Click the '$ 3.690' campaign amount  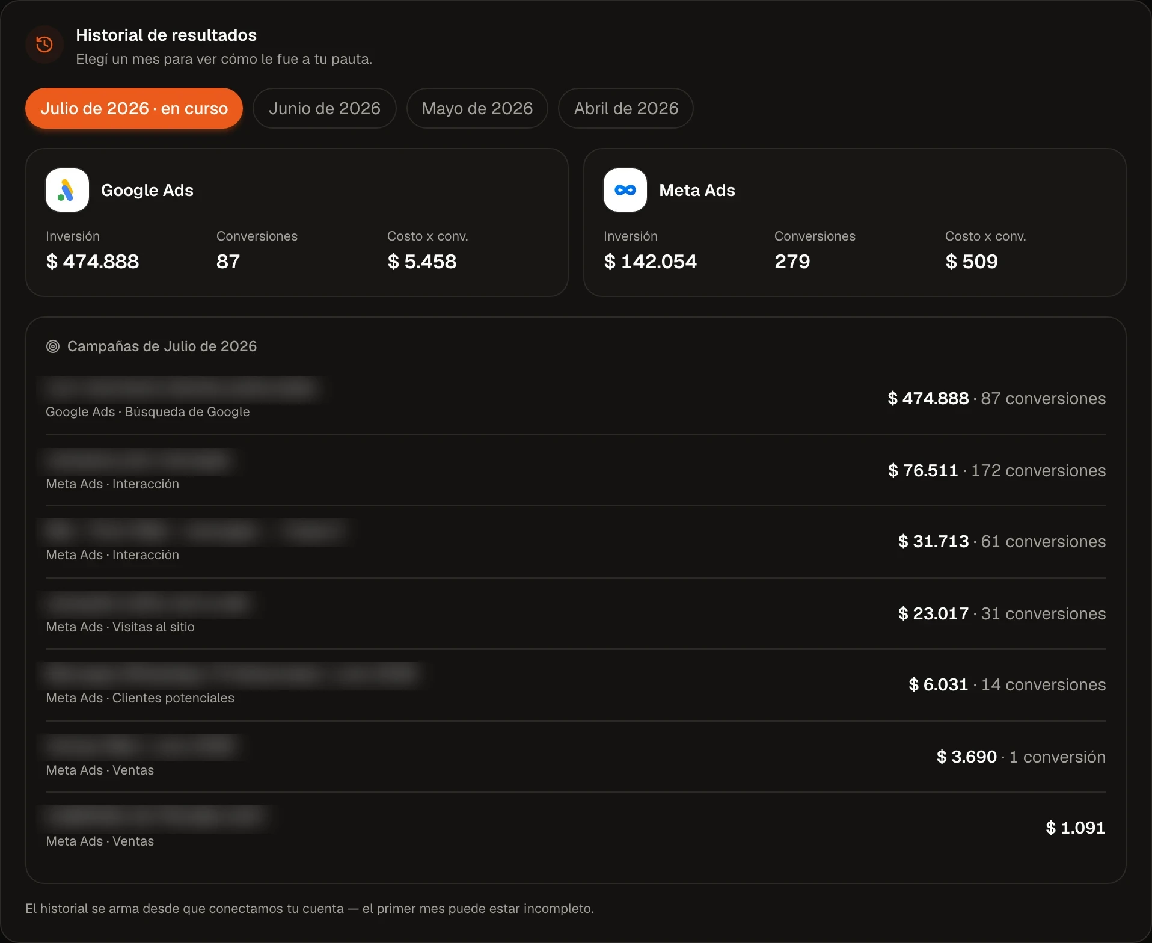(967, 757)
